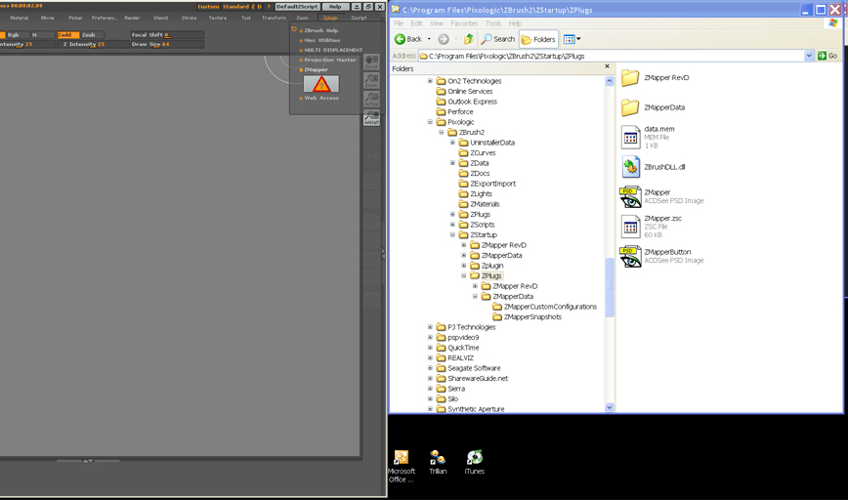Image resolution: width=848 pixels, height=500 pixels.
Task: Collapse the ZMapper section in Zplugin
Action: (315, 69)
